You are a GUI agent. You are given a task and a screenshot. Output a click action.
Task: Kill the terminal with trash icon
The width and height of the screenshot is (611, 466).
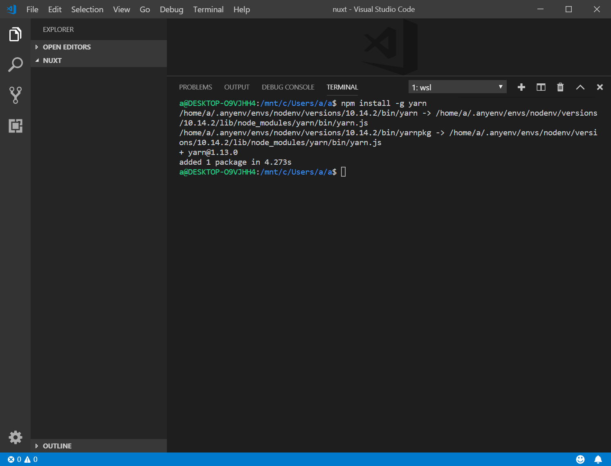[x=560, y=87]
